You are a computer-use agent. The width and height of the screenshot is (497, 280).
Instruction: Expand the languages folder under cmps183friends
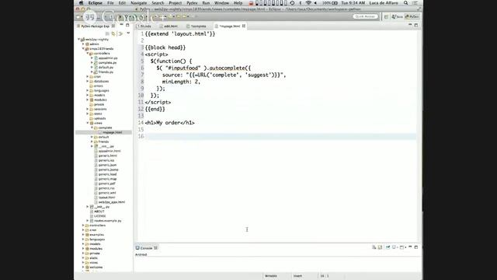click(x=88, y=90)
